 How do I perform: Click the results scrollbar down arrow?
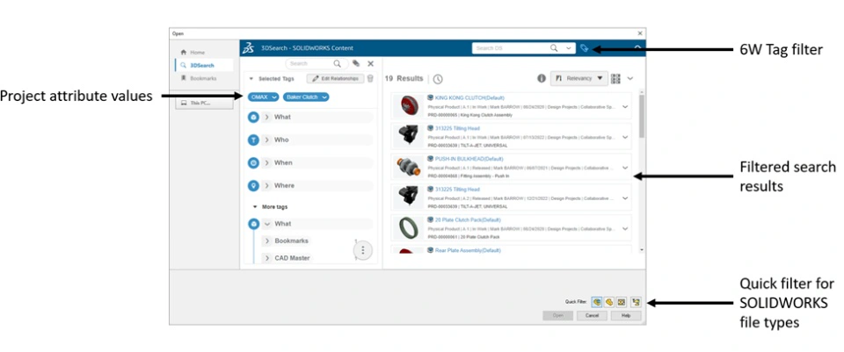pyautogui.click(x=641, y=250)
